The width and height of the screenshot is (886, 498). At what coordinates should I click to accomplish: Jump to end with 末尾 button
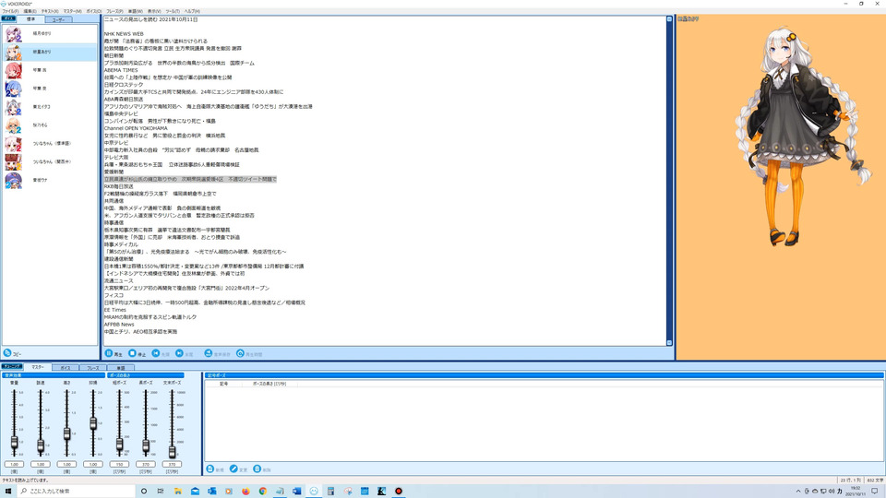[x=185, y=353]
